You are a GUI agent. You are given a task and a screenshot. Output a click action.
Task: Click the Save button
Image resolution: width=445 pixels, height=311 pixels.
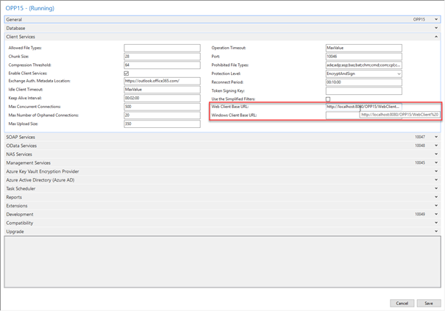[429, 304]
